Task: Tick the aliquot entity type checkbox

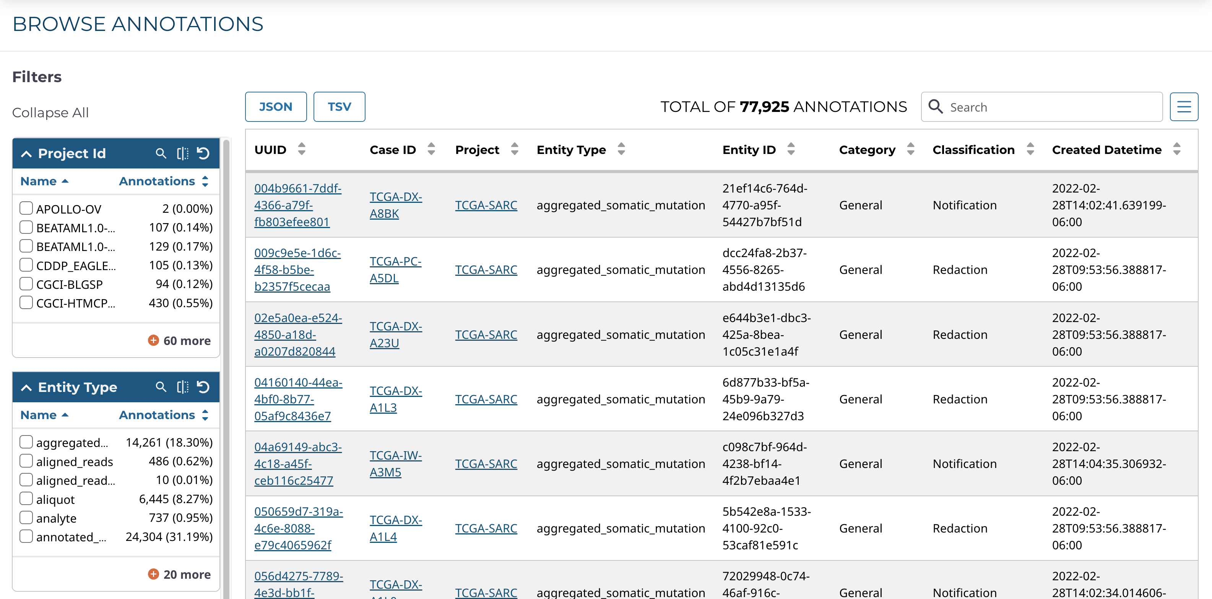Action: tap(26, 499)
